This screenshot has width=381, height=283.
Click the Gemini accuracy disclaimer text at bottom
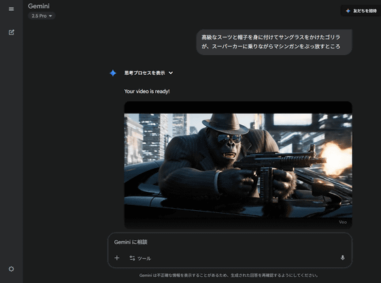tap(229, 276)
